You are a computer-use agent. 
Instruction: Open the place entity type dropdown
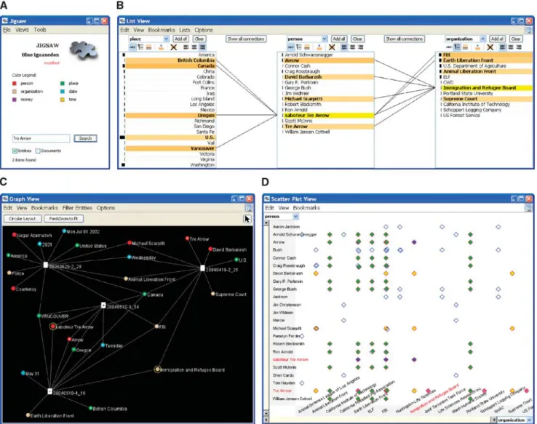pyautogui.click(x=166, y=39)
